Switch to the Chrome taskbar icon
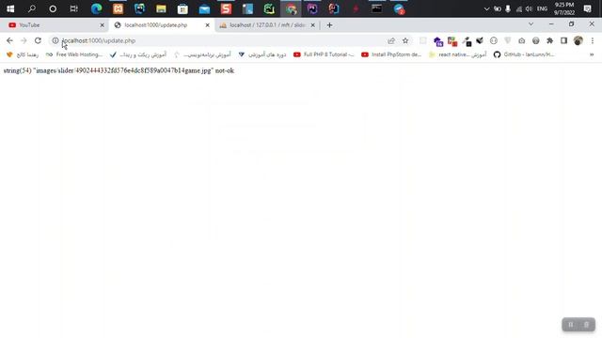This screenshot has width=602, height=338. pos(291,8)
